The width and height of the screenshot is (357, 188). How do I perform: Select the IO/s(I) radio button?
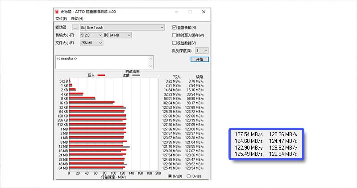tap(188, 176)
